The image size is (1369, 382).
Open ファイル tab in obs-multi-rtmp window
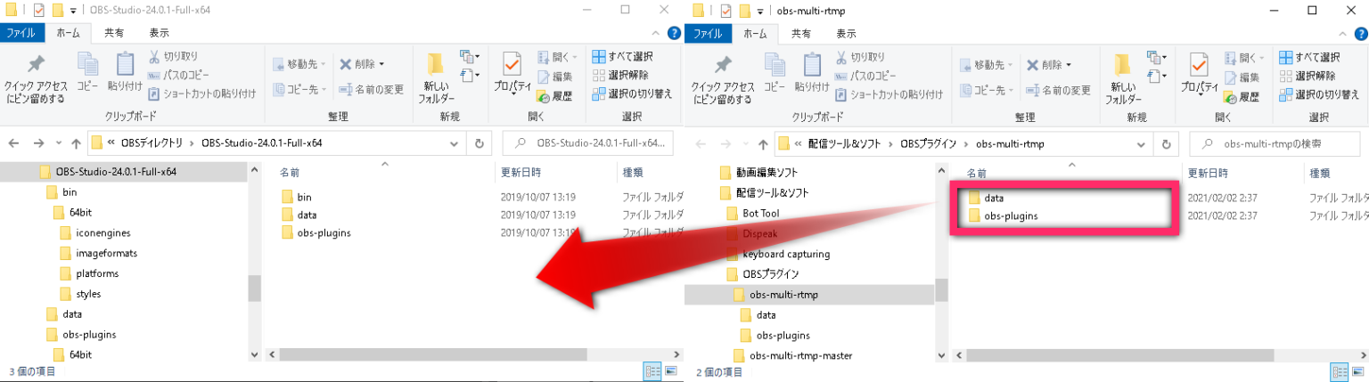[x=708, y=33]
